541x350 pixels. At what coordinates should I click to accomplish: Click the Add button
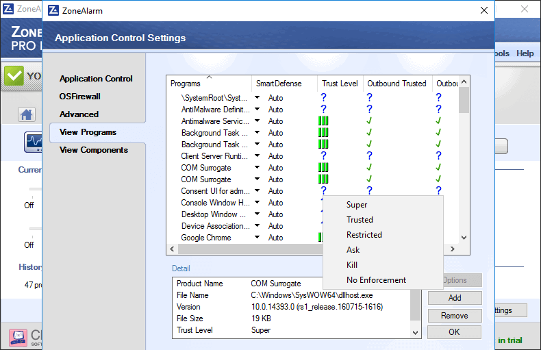455,298
